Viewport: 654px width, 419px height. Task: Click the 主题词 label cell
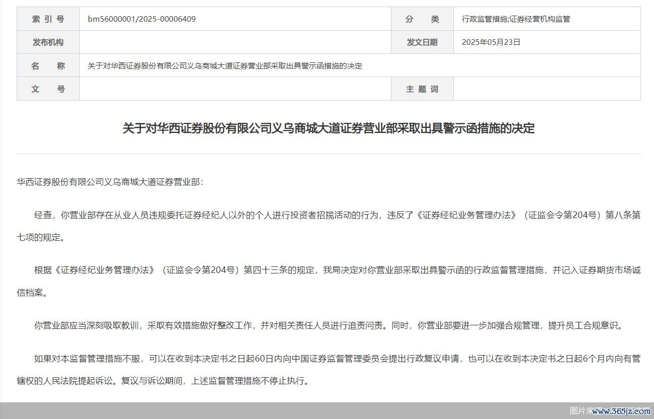[422, 89]
